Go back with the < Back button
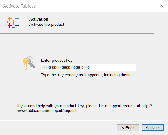The height and width of the screenshot is (135, 168). coord(128,128)
